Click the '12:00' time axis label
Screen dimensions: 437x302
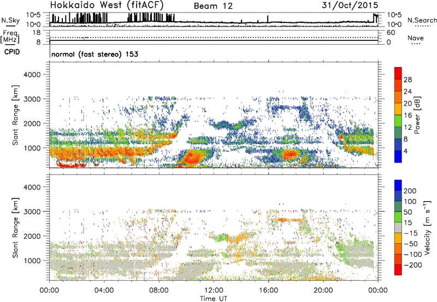[x=214, y=291]
